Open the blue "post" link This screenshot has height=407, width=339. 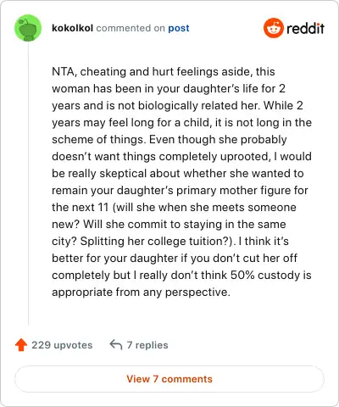pos(179,28)
